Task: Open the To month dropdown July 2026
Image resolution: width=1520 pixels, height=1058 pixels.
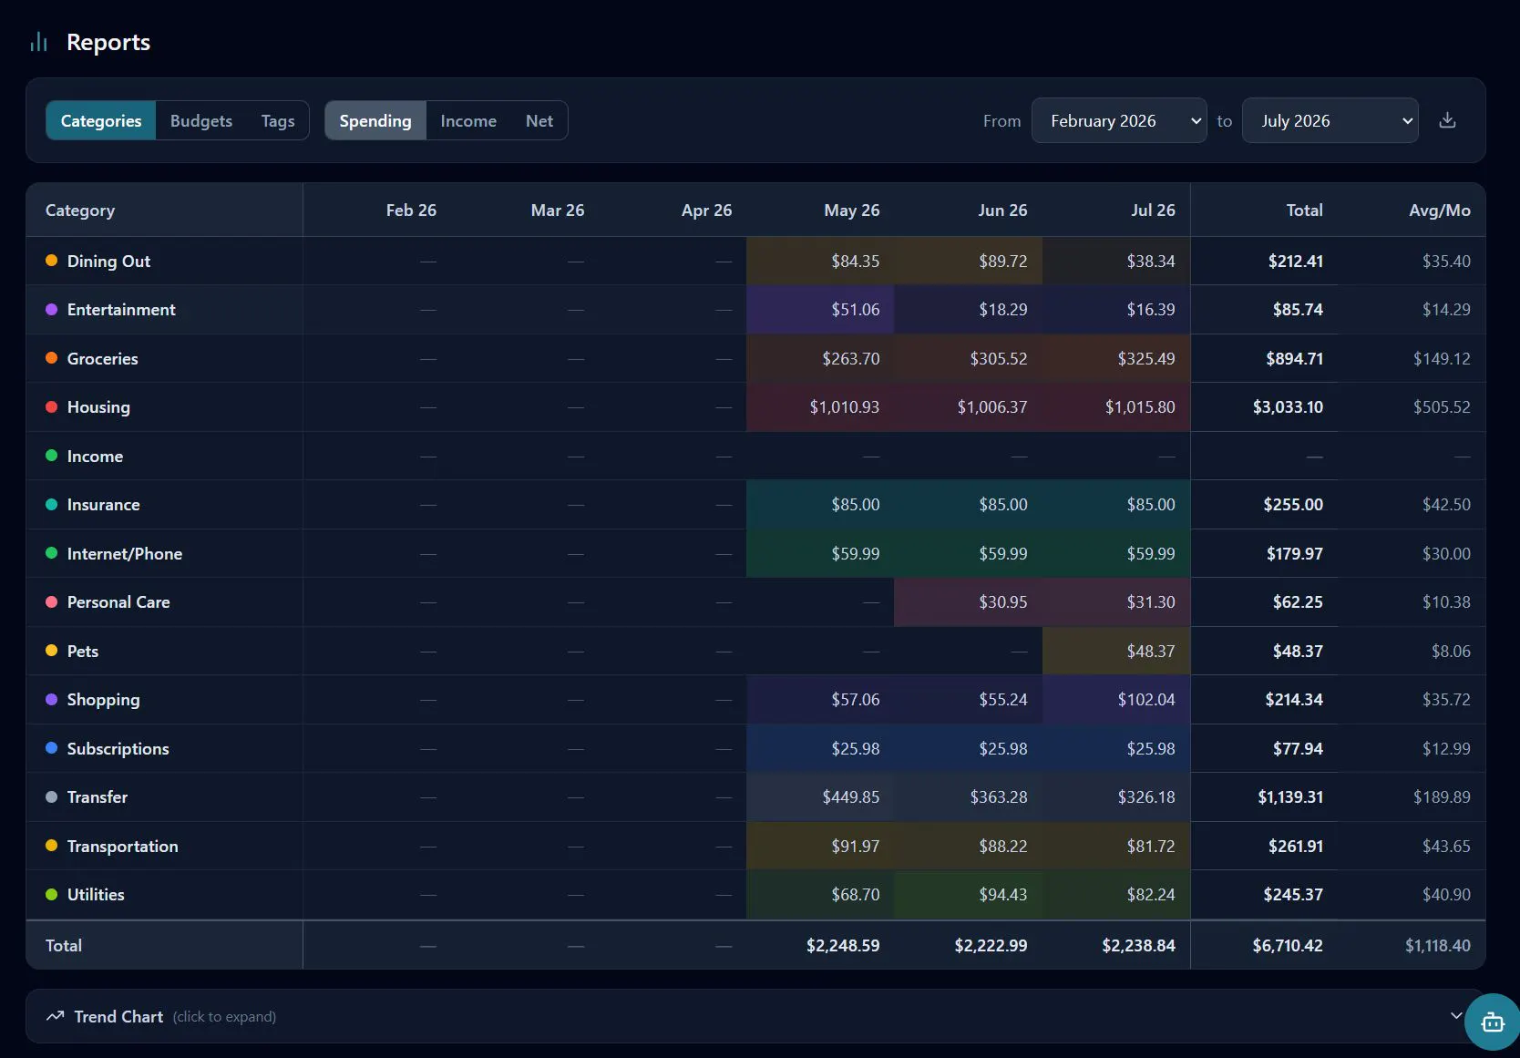Action: [1330, 120]
